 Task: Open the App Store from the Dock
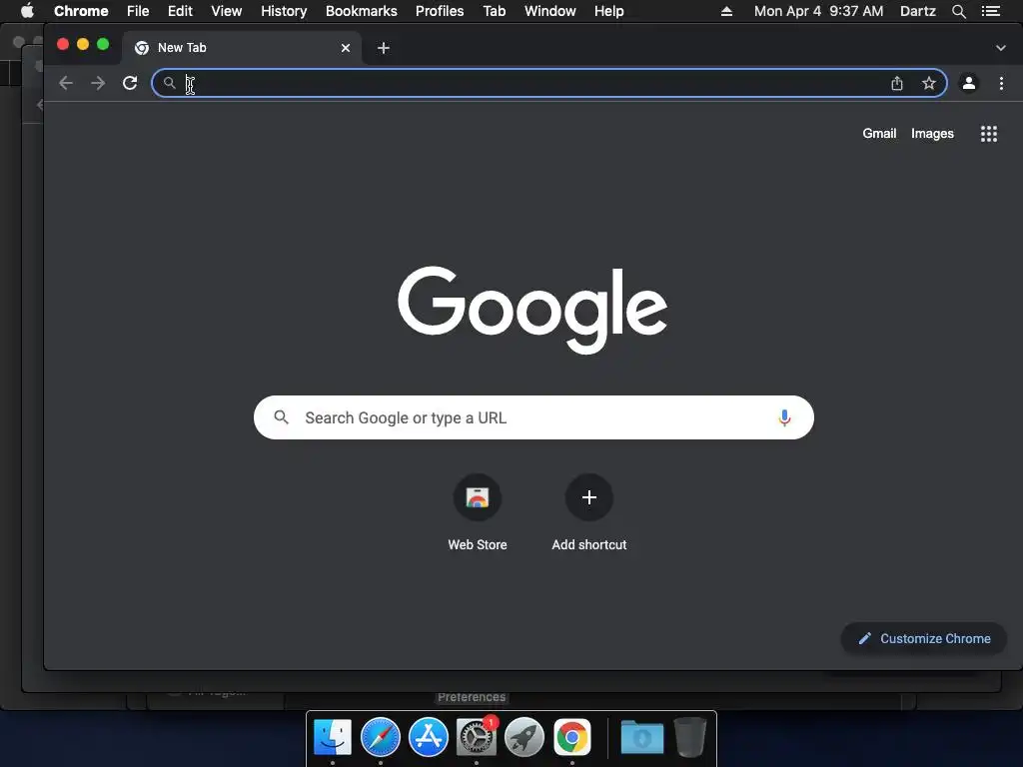pyautogui.click(x=429, y=737)
